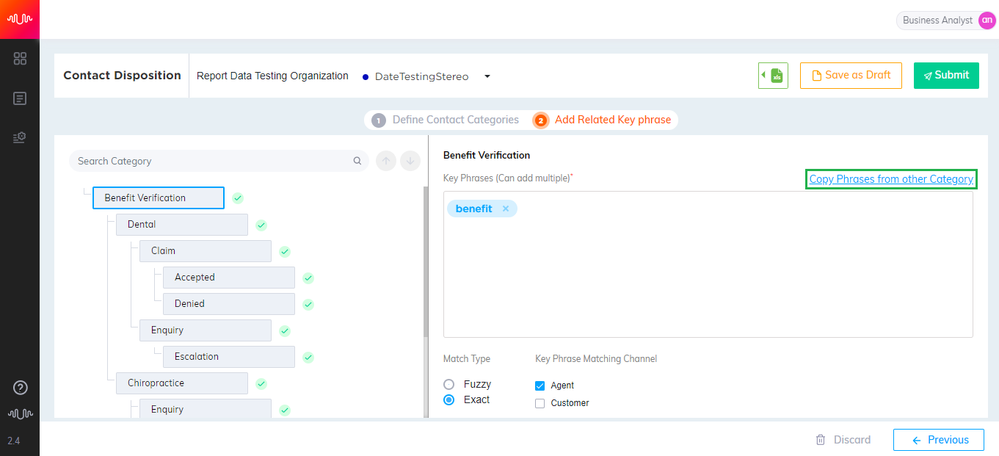Click the move down arrow button
Viewport: 999px width, 456px height.
pos(410,161)
